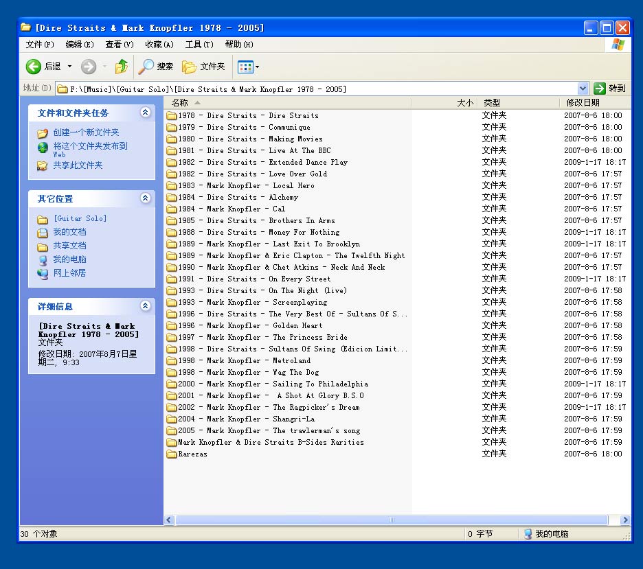This screenshot has width=643, height=569.
Task: Sort by the Type (类型) column header
Action: coord(518,103)
